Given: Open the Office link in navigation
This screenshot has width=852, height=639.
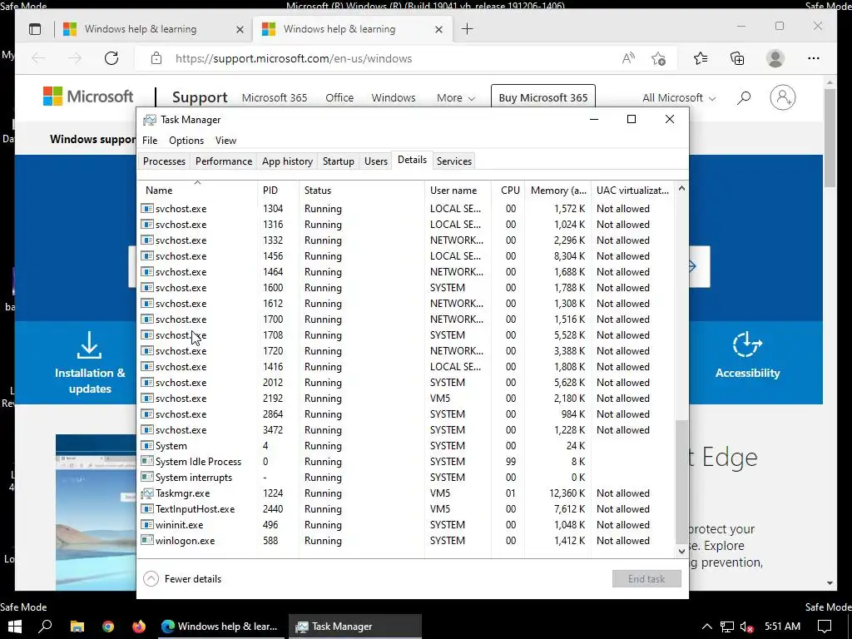Looking at the screenshot, I should pos(339,98).
